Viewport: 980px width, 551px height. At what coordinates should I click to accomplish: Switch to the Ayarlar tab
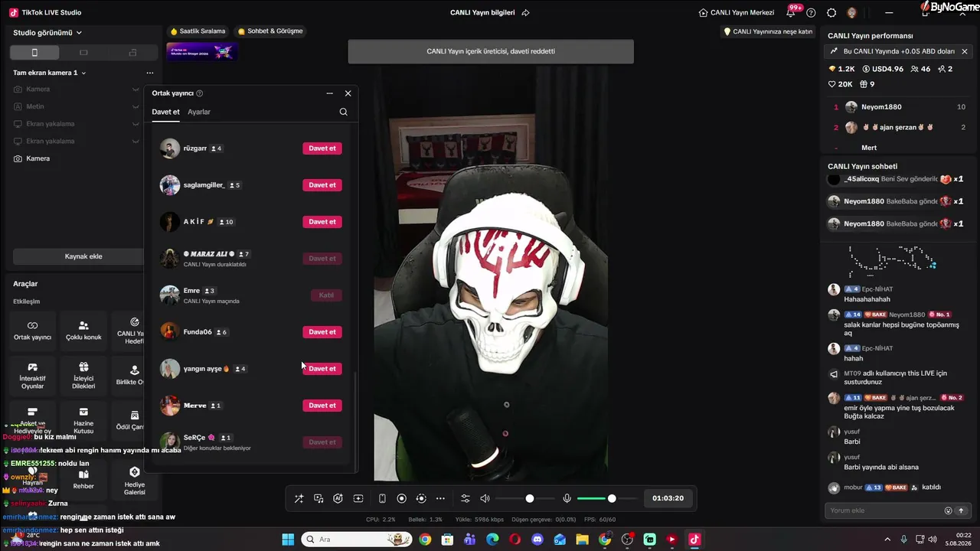pos(199,112)
